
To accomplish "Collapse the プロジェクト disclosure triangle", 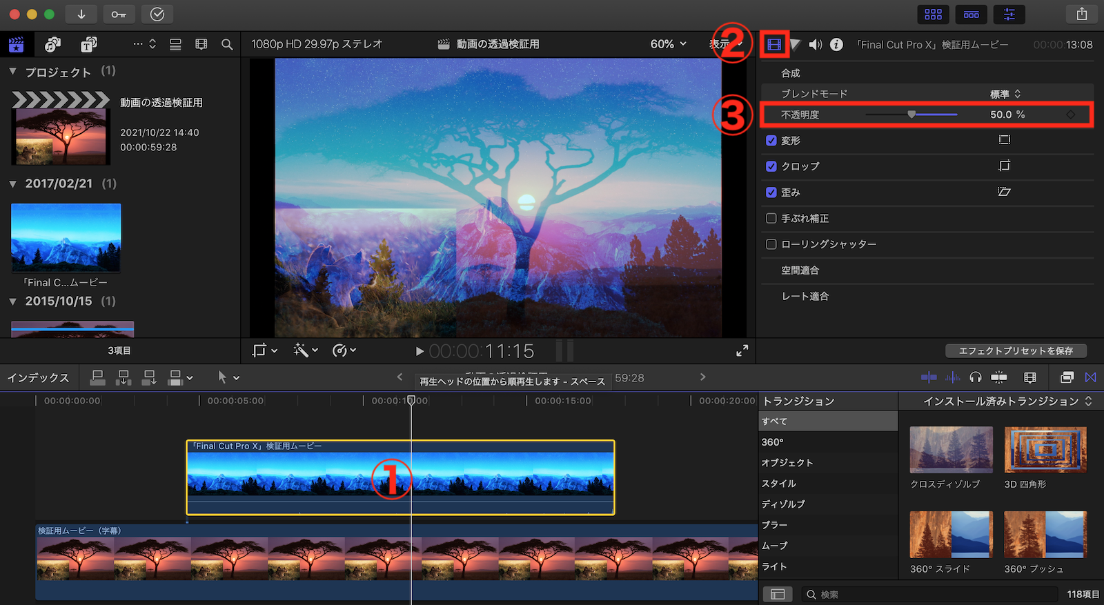I will 13,72.
